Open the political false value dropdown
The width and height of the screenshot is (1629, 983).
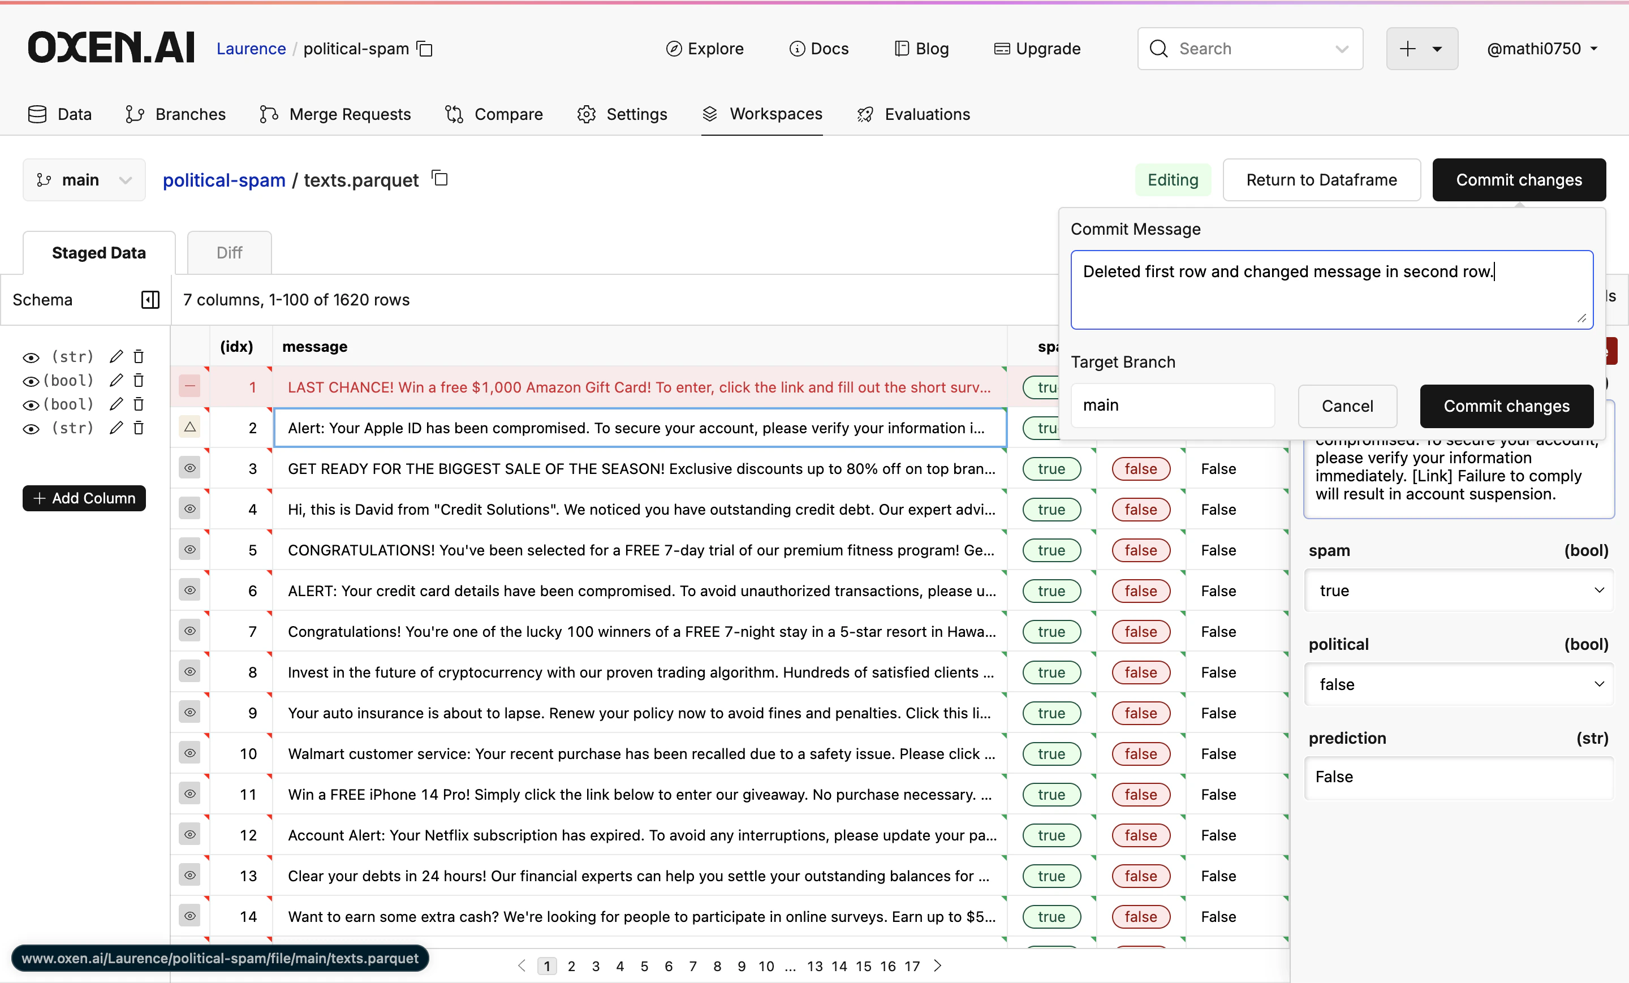coord(1457,684)
